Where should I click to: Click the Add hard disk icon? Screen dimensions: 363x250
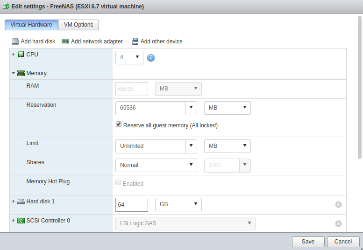tap(15, 42)
